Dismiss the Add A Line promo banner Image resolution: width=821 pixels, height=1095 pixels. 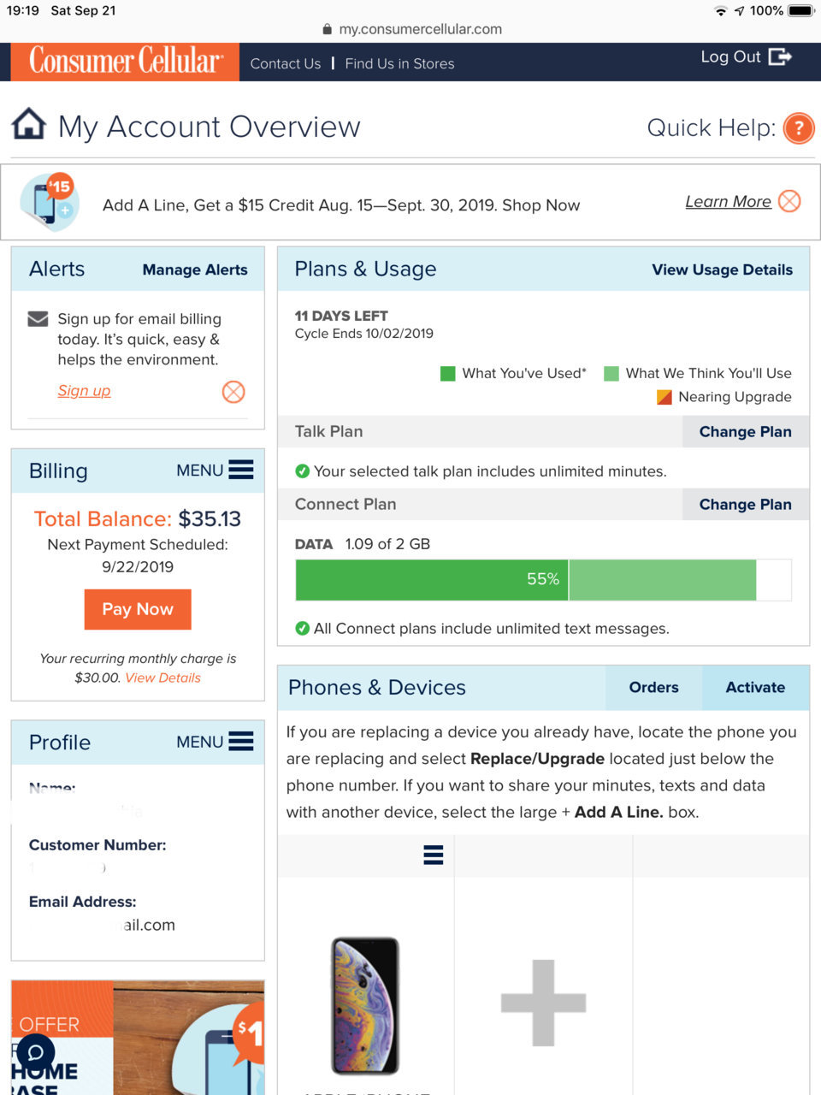click(x=790, y=201)
